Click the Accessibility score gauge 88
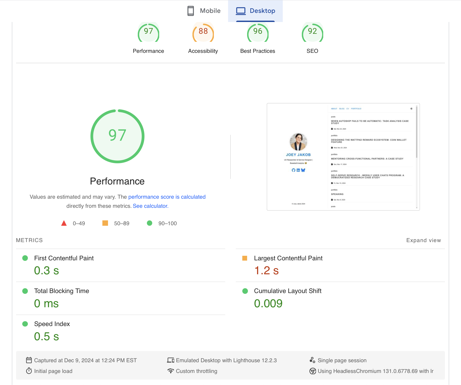The height and width of the screenshot is (385, 461). point(203,32)
